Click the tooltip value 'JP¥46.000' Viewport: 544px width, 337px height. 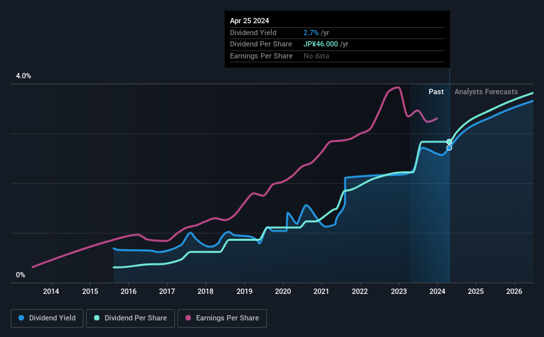point(321,44)
